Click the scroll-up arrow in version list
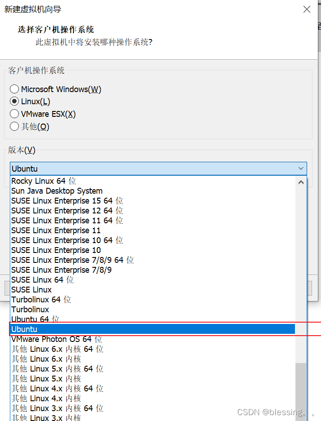The height and width of the screenshot is (421, 321). (x=301, y=182)
